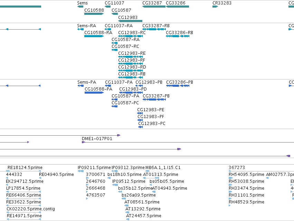The height and width of the screenshot is (221, 294).
Task: Select the AT13292.5prime EST label
Action: (143, 209)
